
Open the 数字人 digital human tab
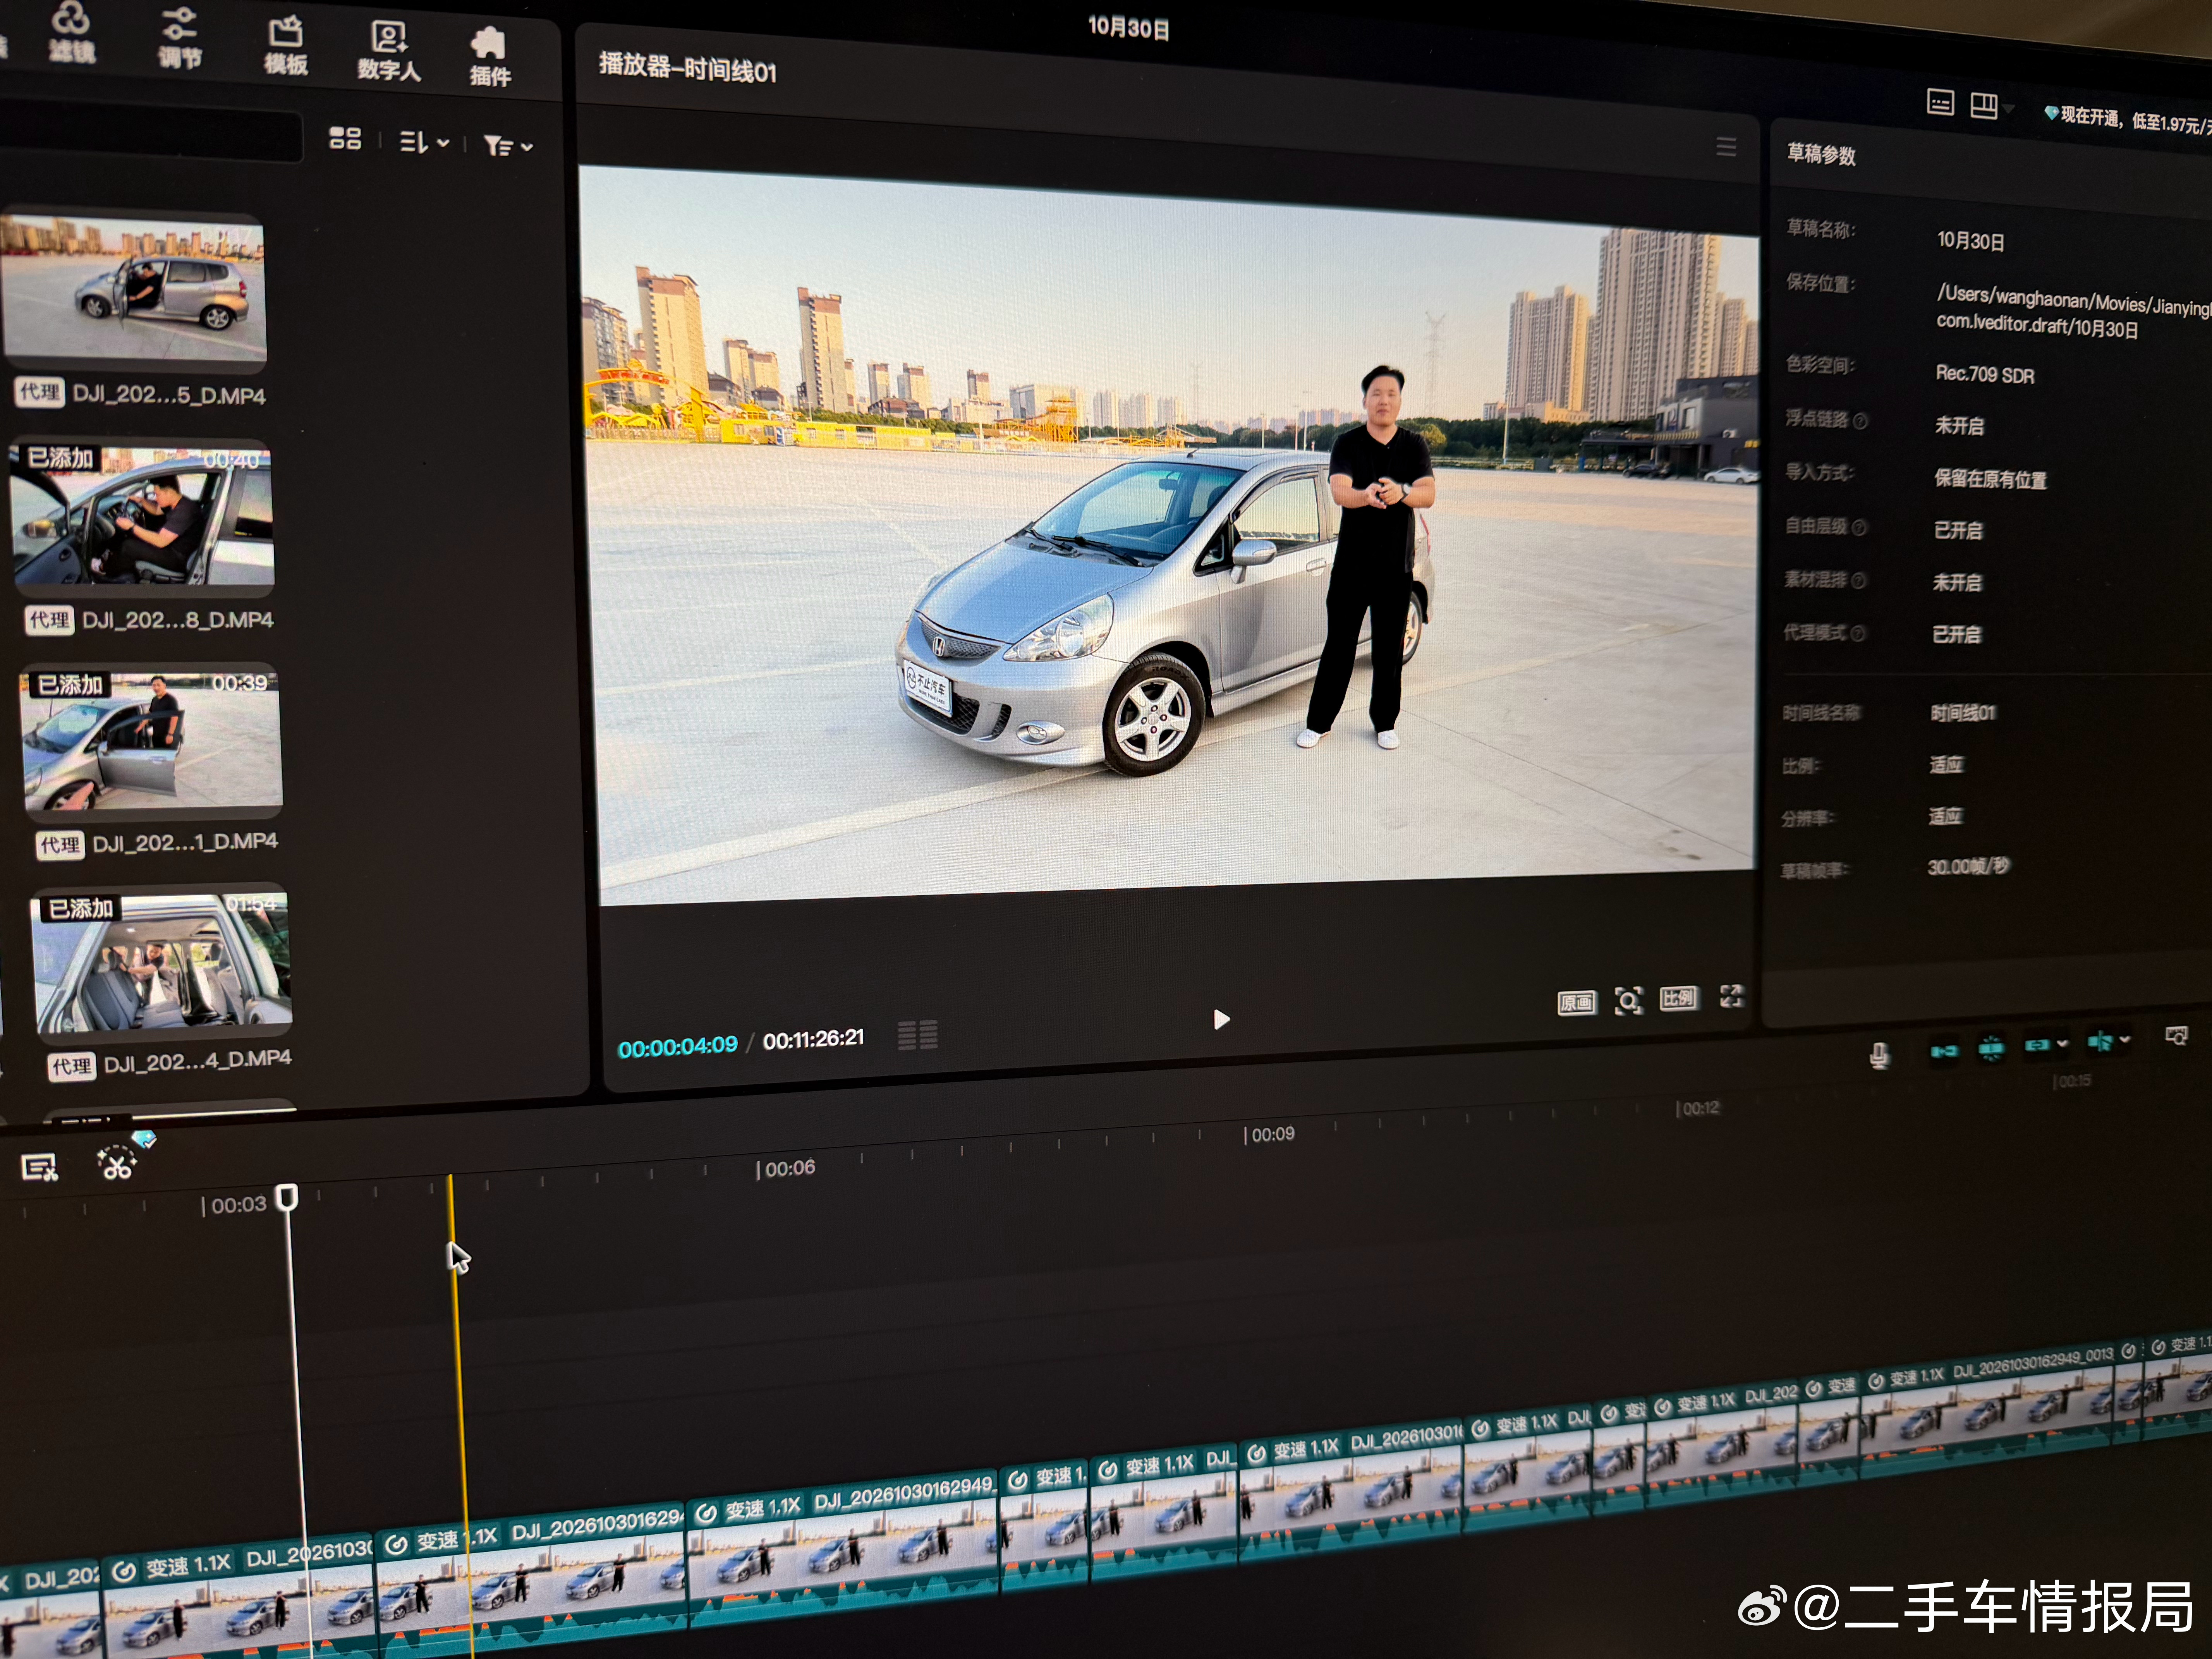(x=389, y=52)
